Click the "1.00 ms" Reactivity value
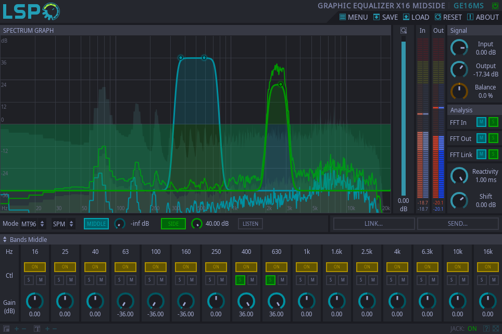The image size is (502, 334). click(486, 180)
